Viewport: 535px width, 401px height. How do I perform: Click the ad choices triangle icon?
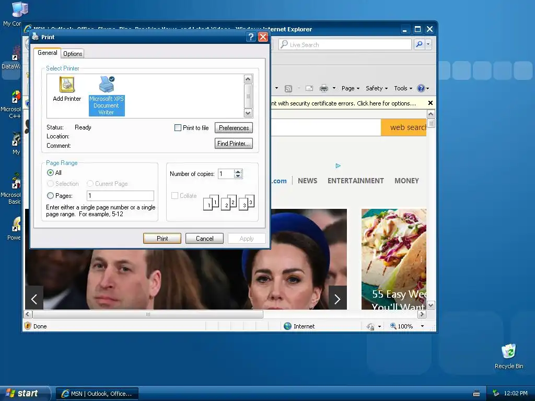click(x=338, y=166)
